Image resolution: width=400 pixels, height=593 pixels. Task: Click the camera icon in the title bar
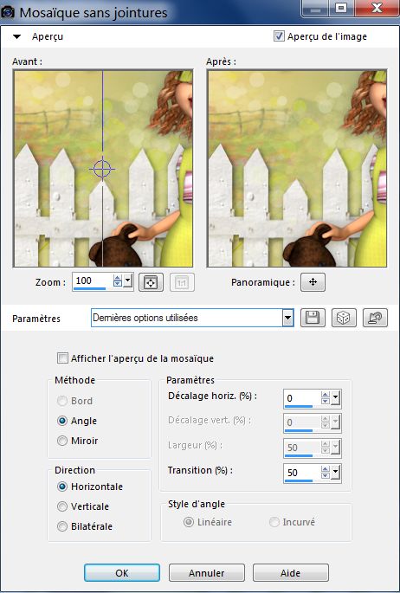pos(8,12)
